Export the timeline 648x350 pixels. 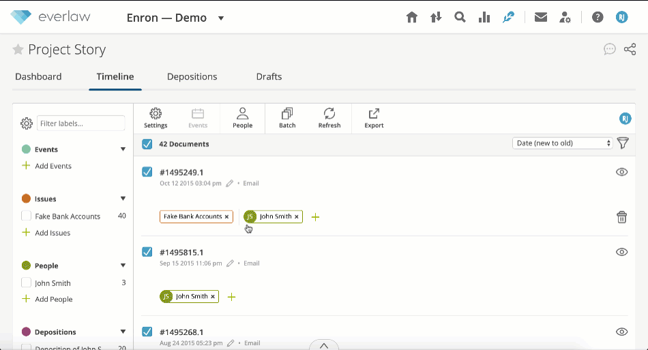tap(374, 118)
